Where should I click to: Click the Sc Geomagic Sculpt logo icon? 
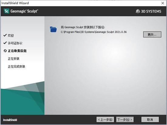click(x=6, y=11)
